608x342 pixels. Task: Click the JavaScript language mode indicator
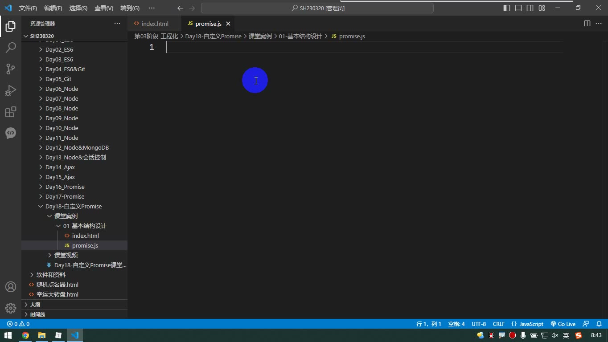528,324
